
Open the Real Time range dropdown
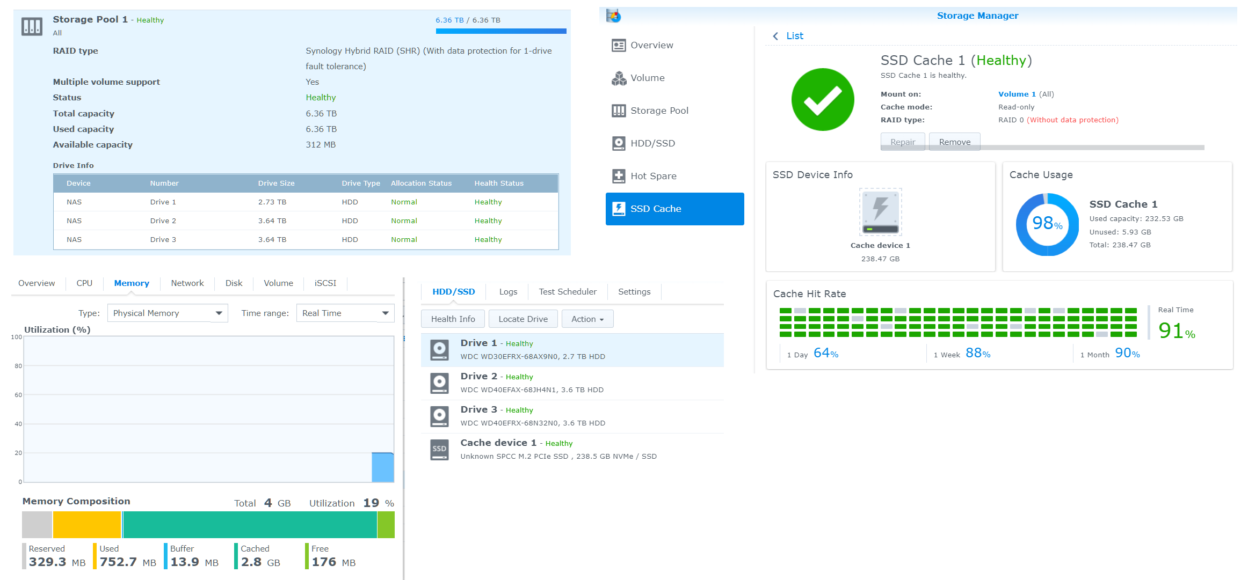[x=345, y=313]
